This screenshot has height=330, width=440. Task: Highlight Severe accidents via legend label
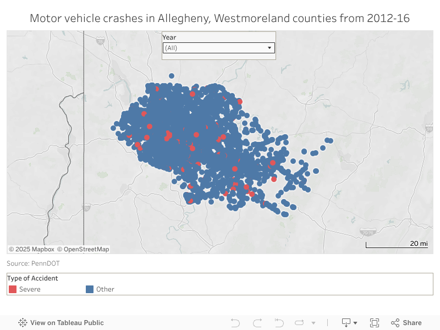(x=30, y=289)
